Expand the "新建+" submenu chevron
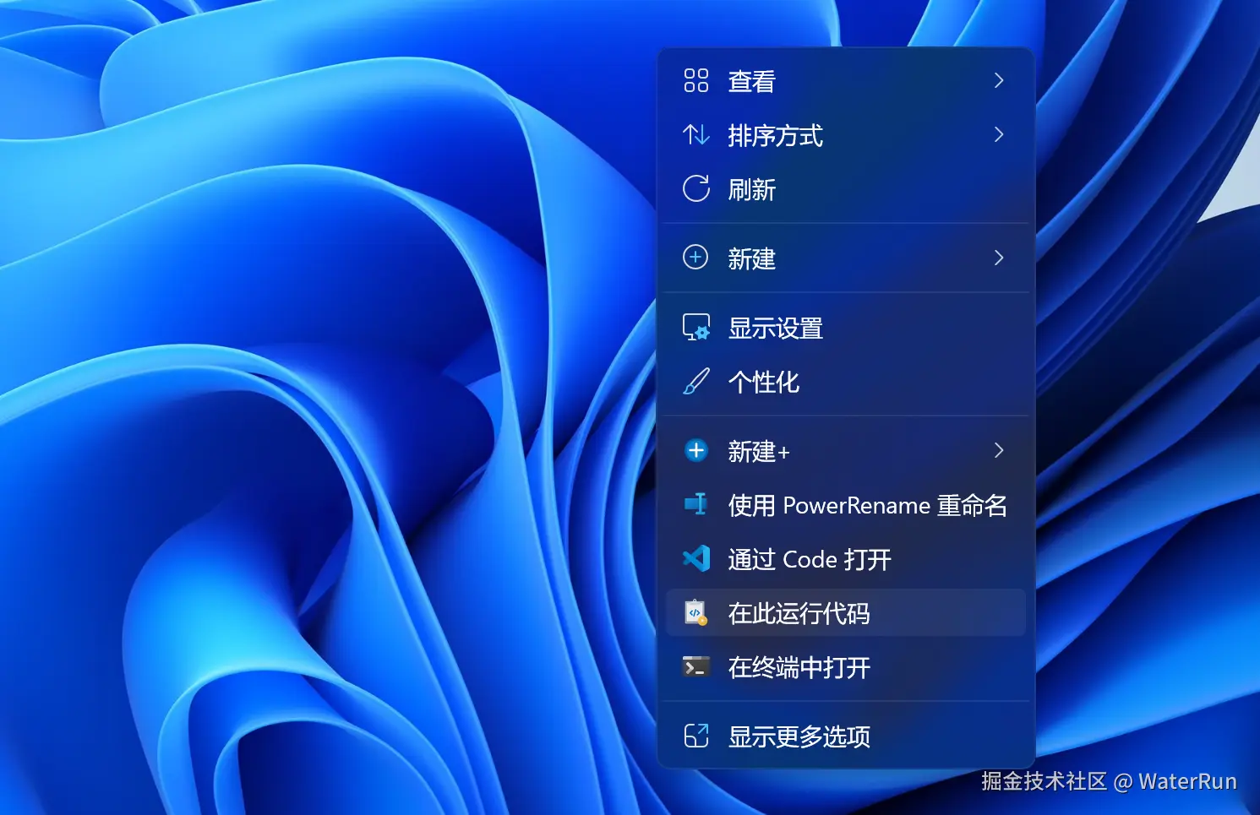 pos(998,451)
